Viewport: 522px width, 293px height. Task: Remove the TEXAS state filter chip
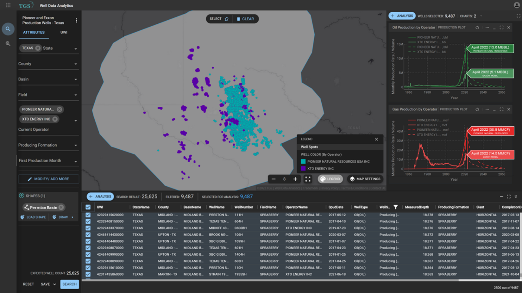click(38, 48)
